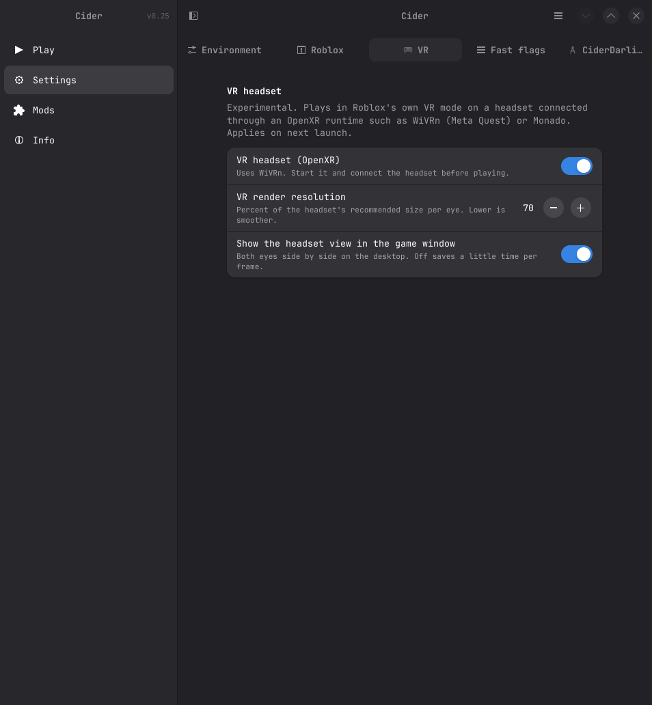
Task: Click the 'Uses WiVRn' description line
Action: [x=372, y=173]
